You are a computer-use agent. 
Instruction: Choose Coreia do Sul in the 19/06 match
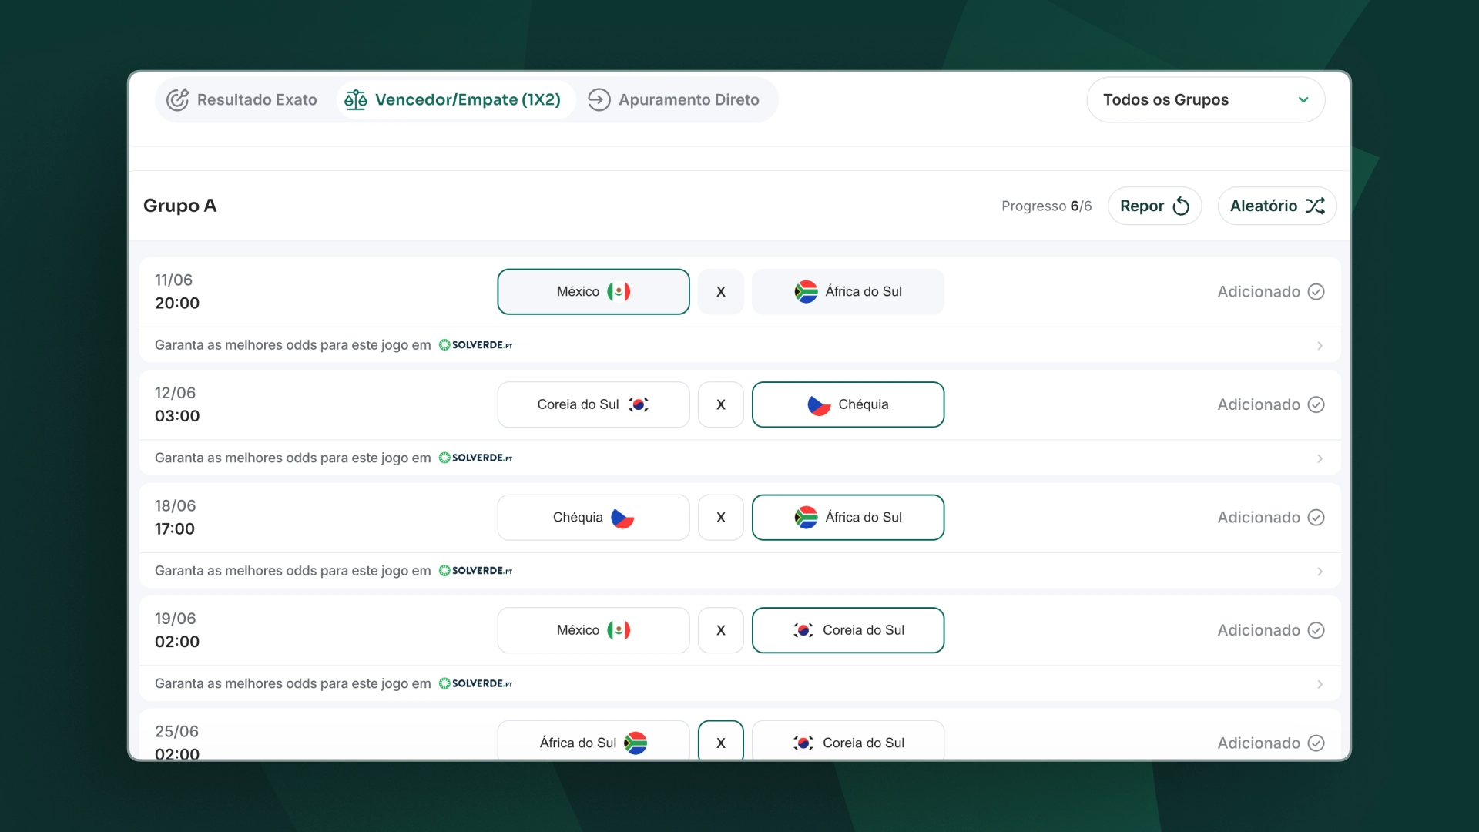pos(848,630)
